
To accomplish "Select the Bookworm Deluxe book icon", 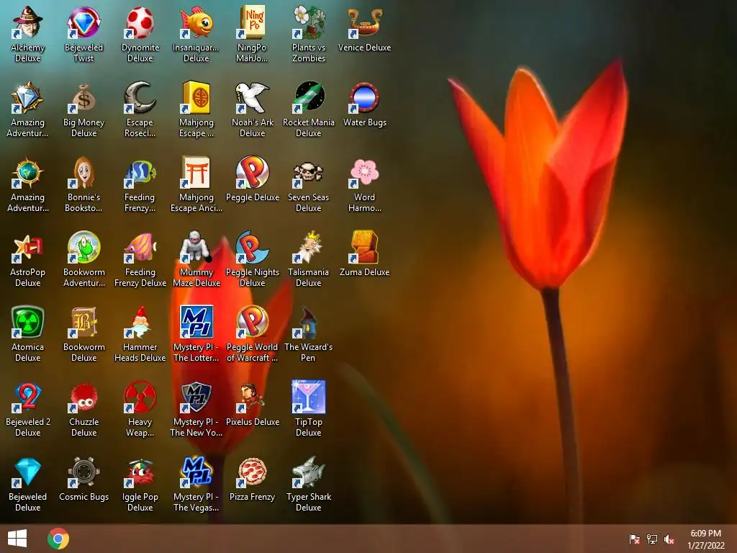I will point(83,322).
